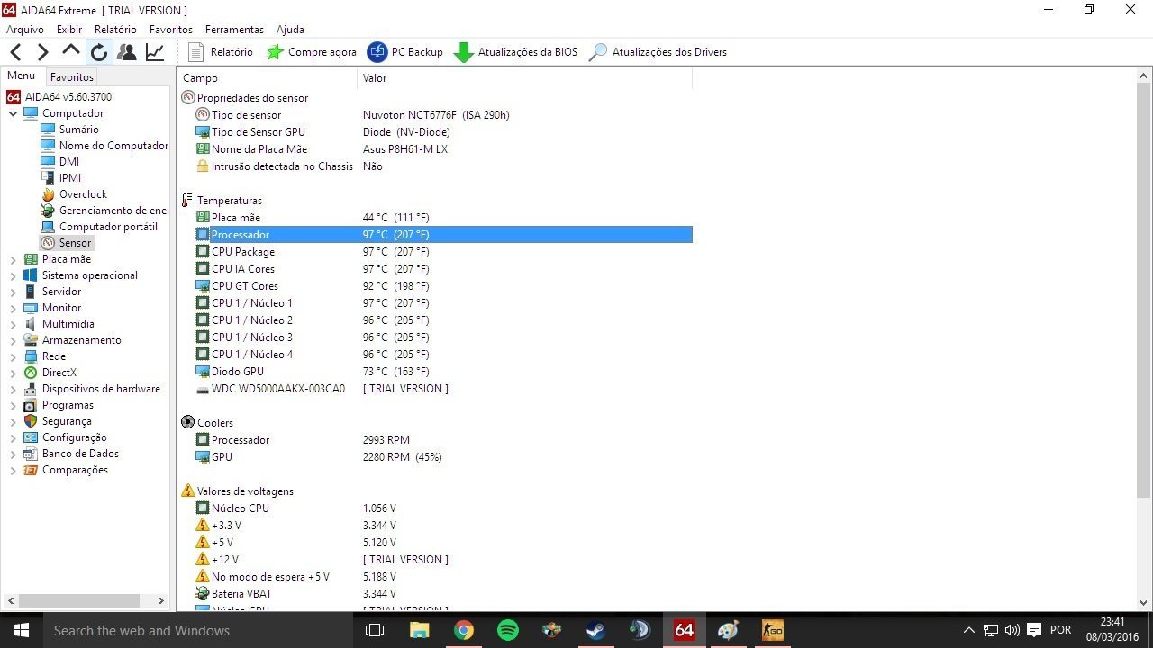Select Dispositivos de hardware tree item
The width and height of the screenshot is (1153, 648).
(101, 389)
